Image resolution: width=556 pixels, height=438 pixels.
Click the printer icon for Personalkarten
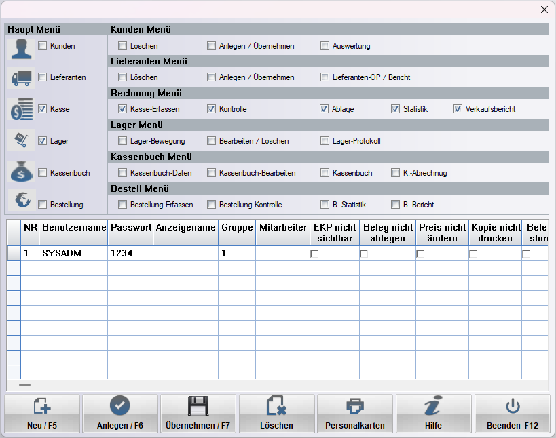pos(355,406)
